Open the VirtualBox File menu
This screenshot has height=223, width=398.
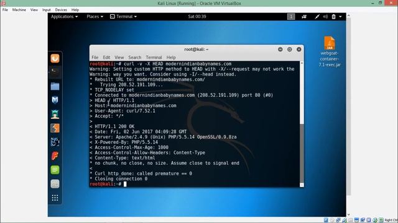tap(5, 10)
